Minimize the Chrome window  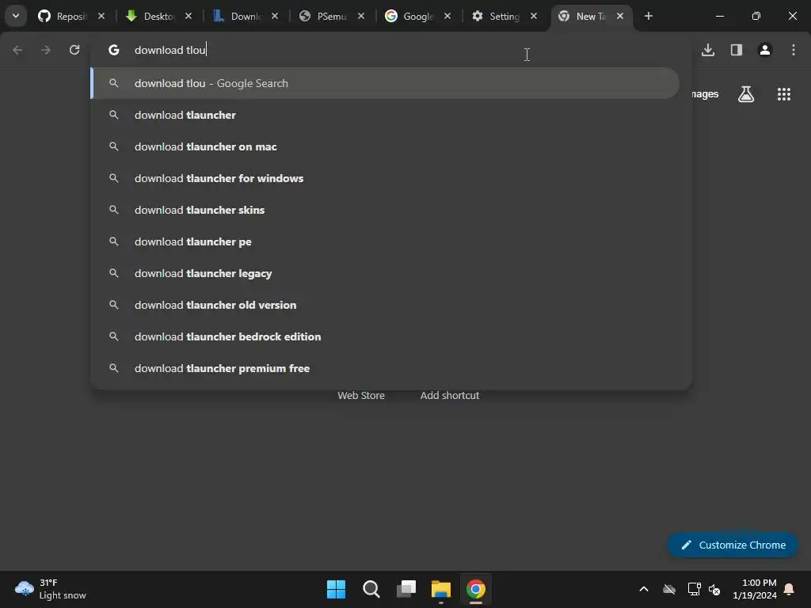719,16
